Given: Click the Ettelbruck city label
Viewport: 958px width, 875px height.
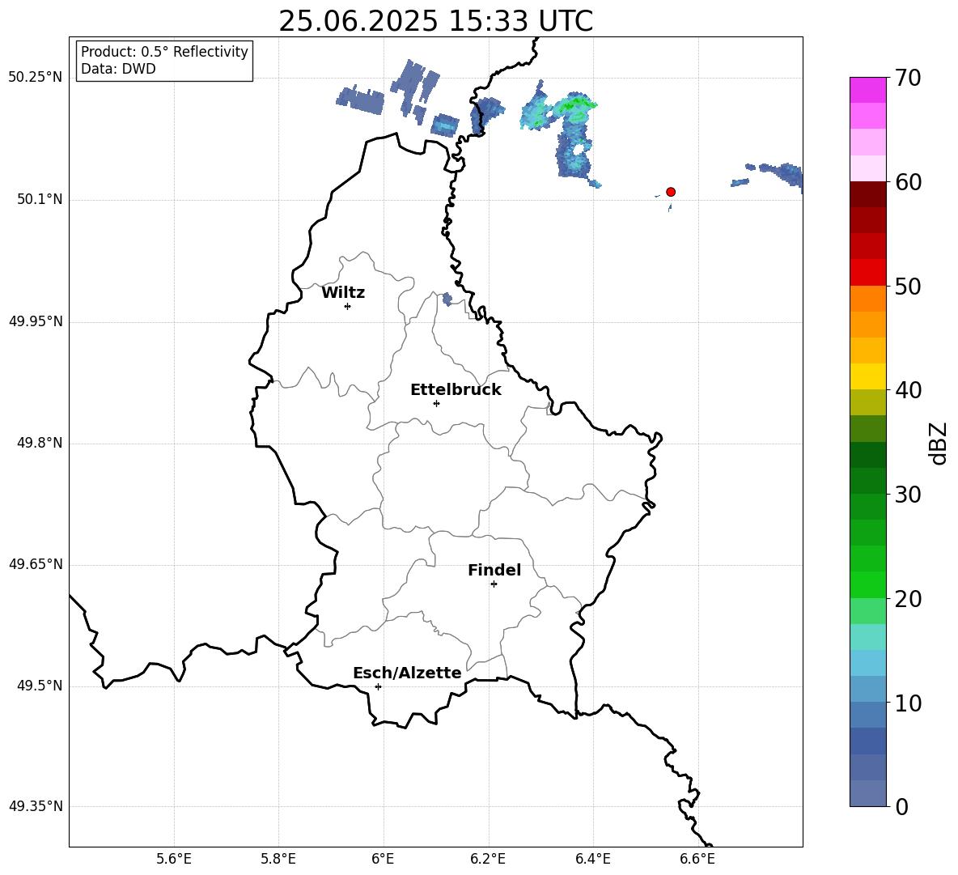Looking at the screenshot, I should [x=456, y=390].
